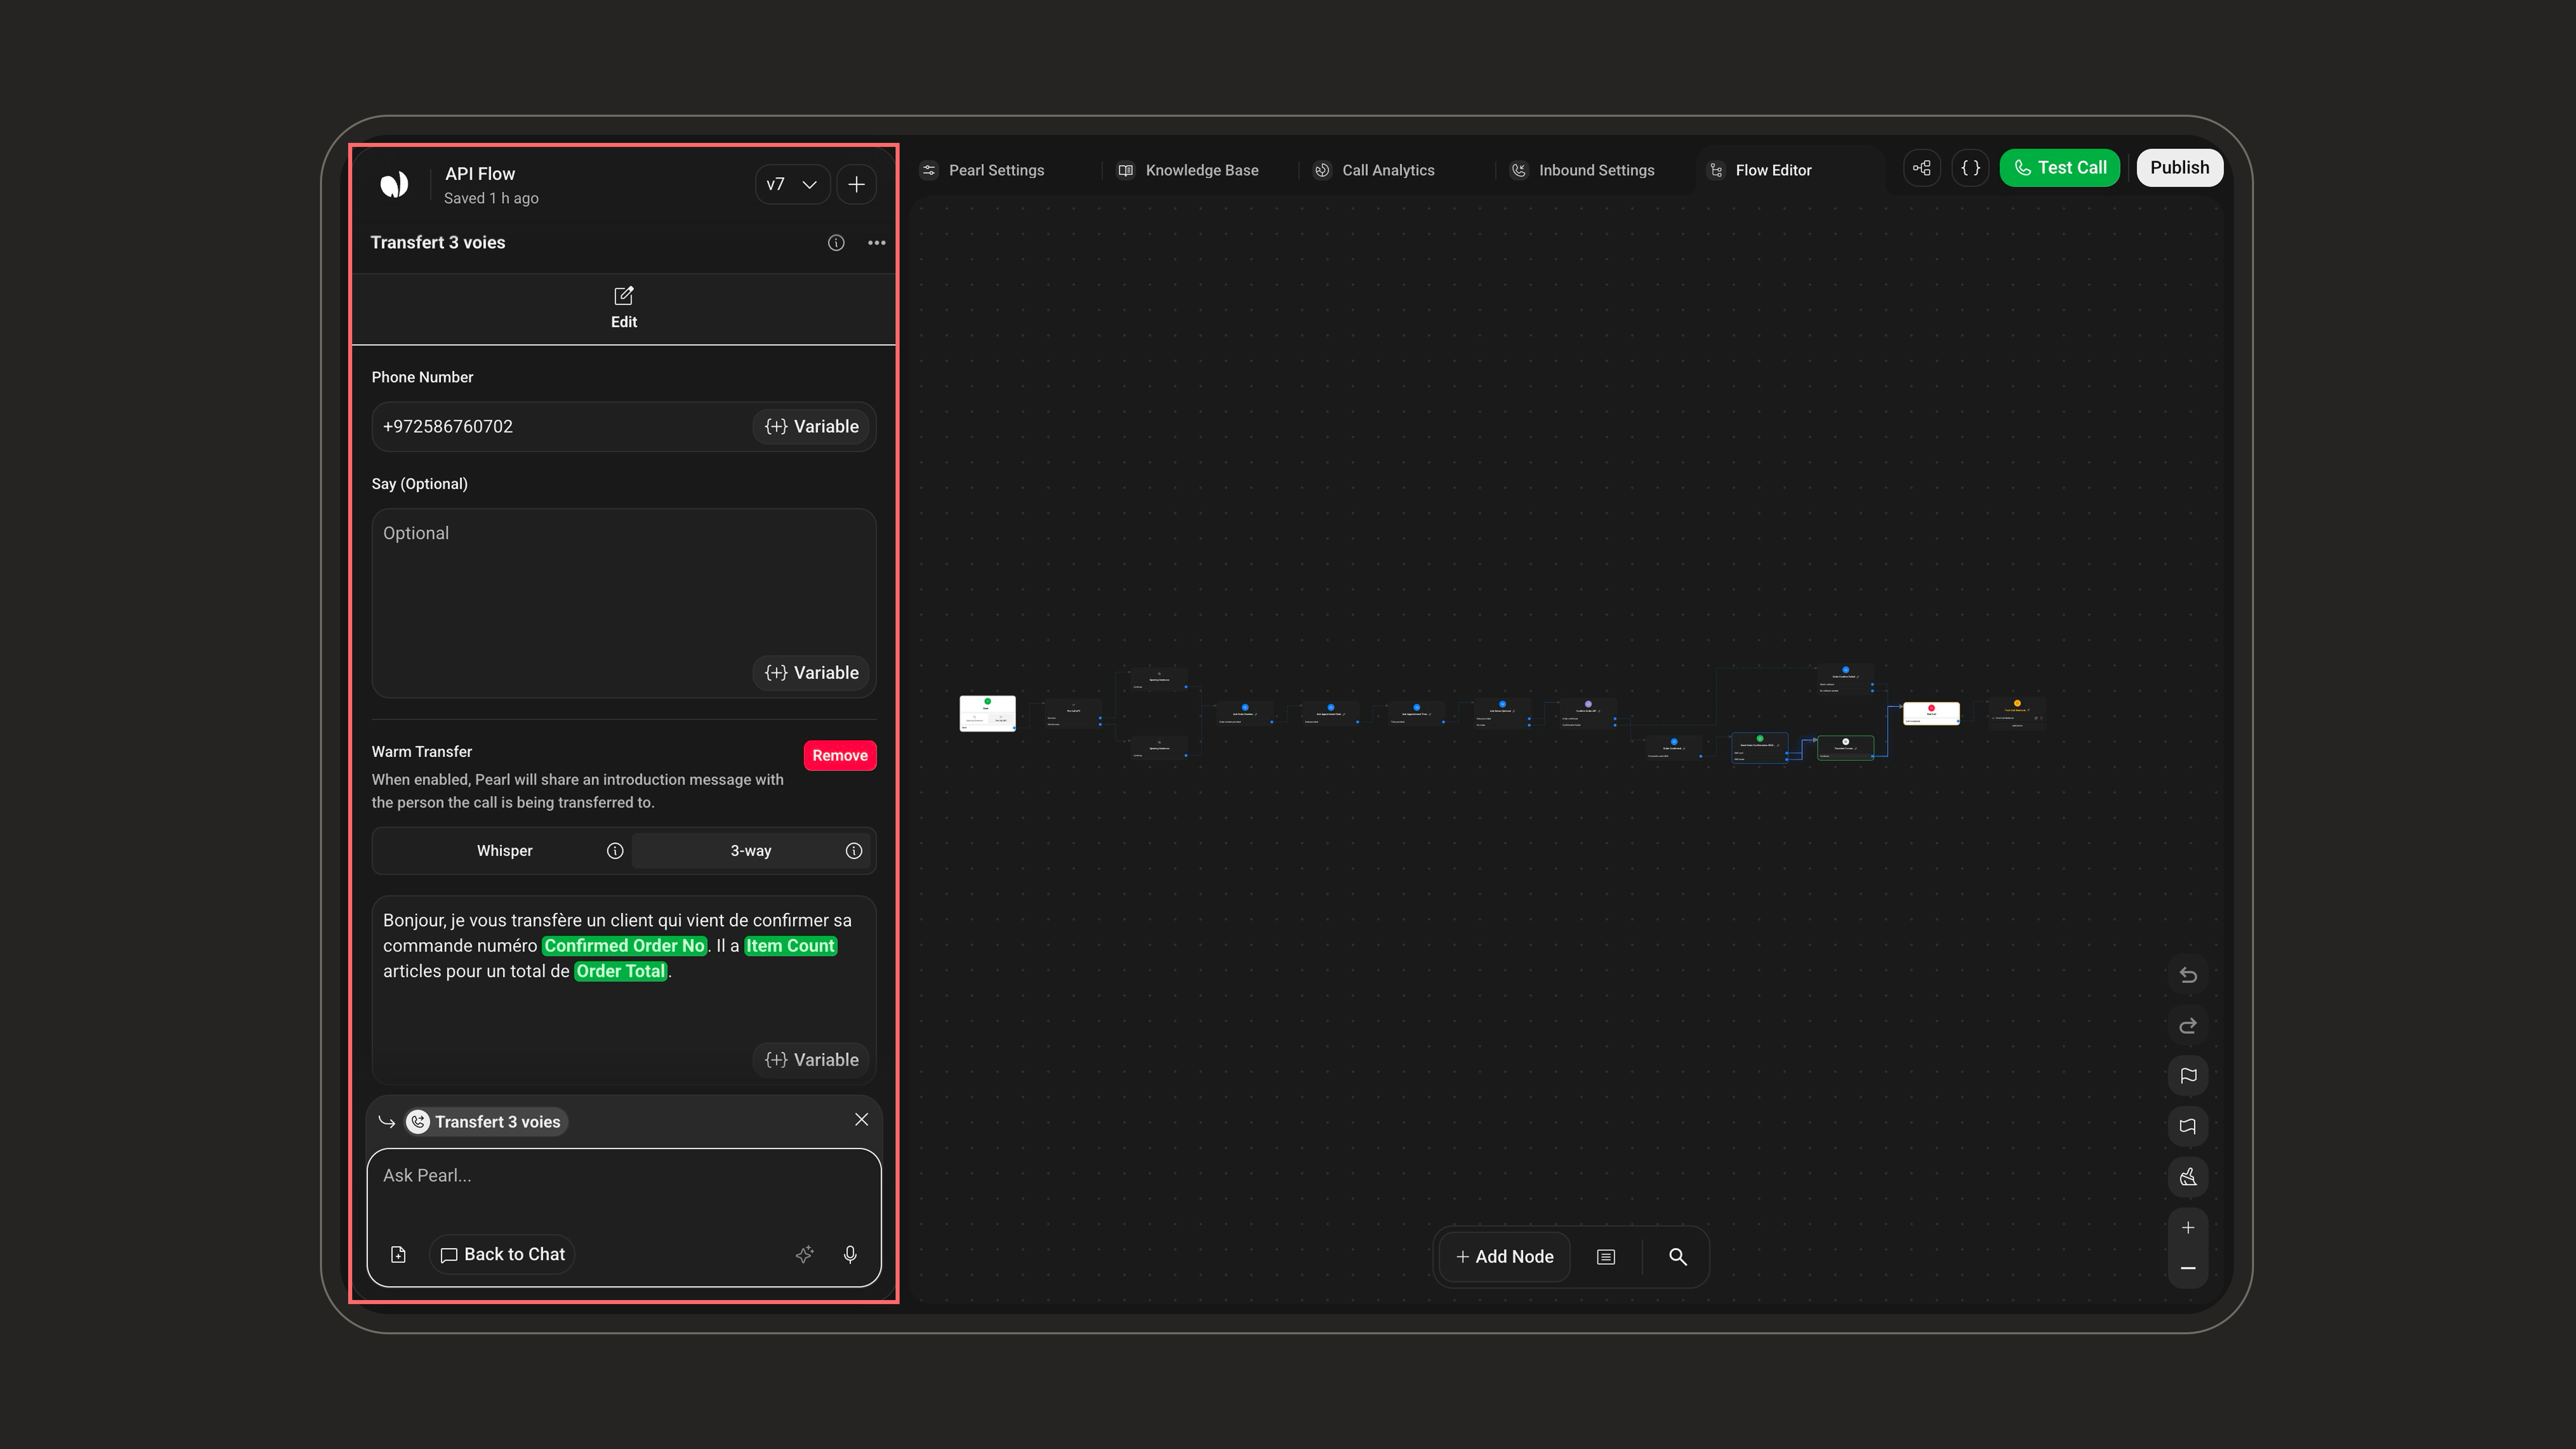Open the Knowledge Base tab
Image resolution: width=2576 pixels, height=1449 pixels.
[1188, 170]
